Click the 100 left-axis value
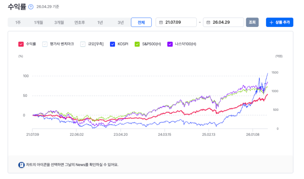This screenshot has width=304, height=179. [26, 76]
